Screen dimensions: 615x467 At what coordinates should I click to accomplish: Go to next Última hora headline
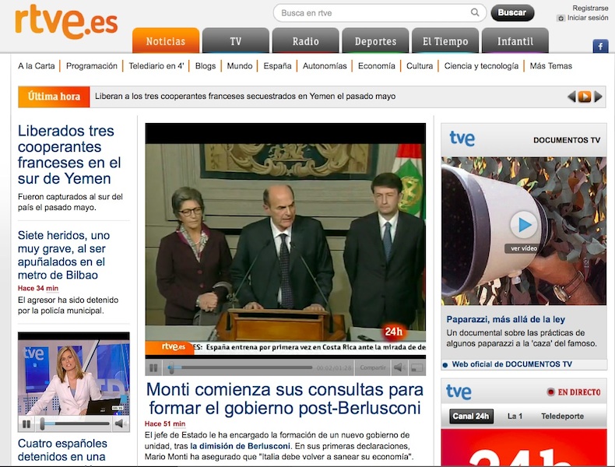pyautogui.click(x=598, y=97)
